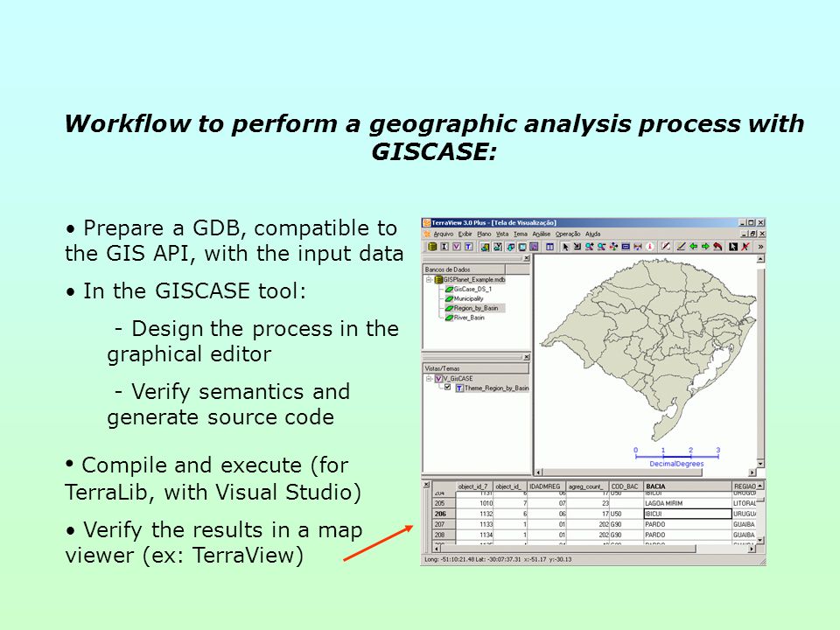Select Region_by_Basin layer in tree
840x630 pixels.
(476, 309)
